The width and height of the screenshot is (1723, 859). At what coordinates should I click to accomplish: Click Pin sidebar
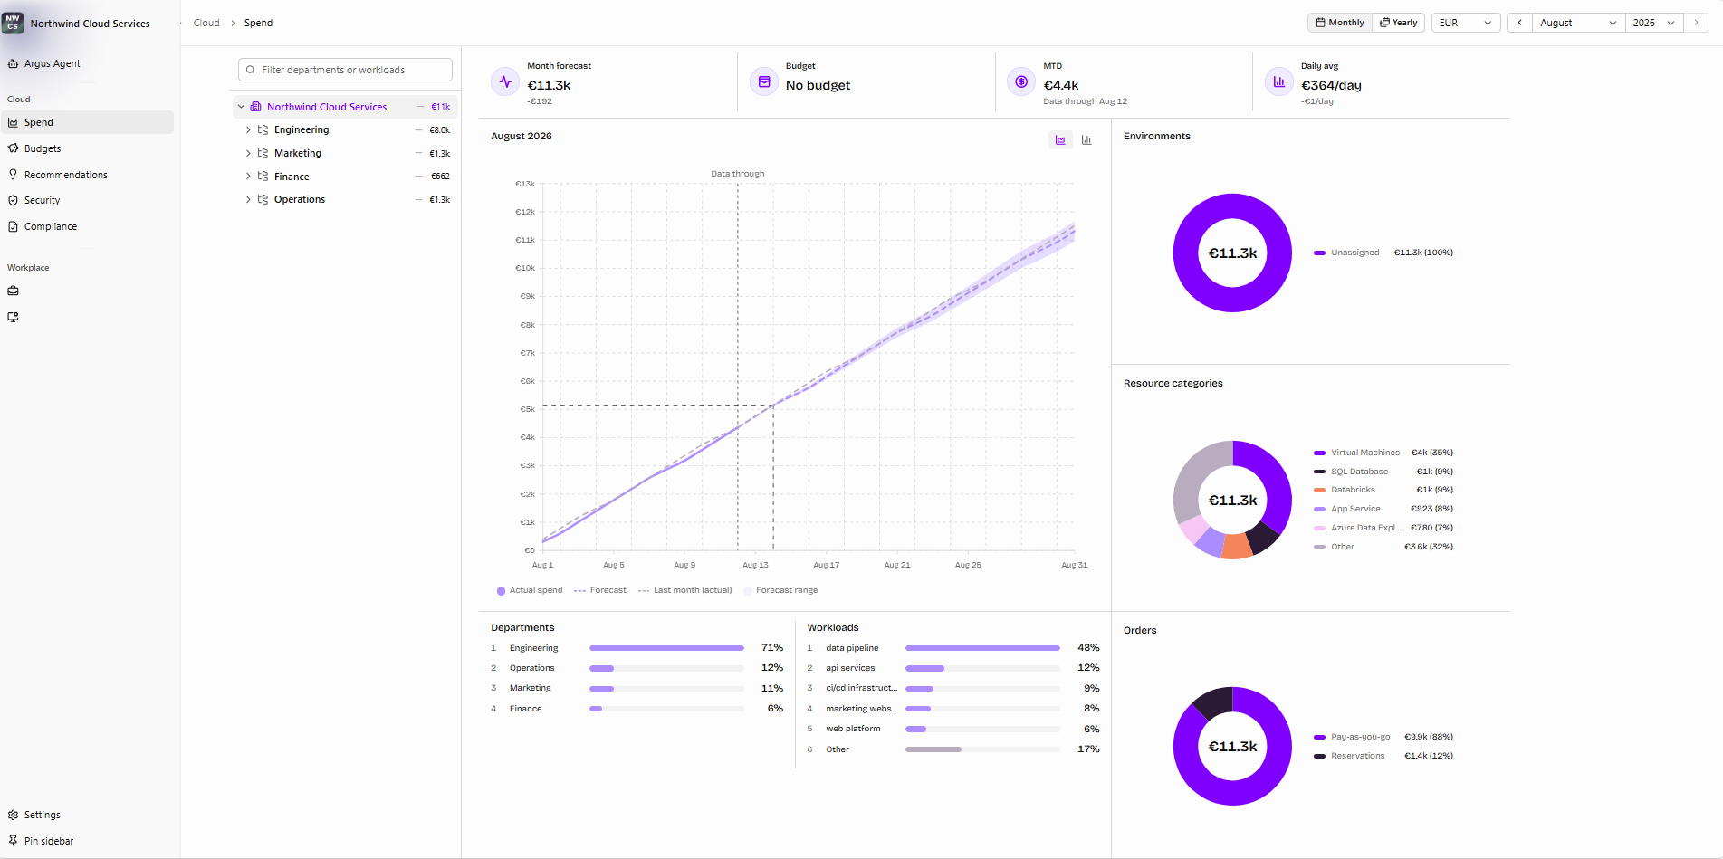pyautogui.click(x=49, y=841)
